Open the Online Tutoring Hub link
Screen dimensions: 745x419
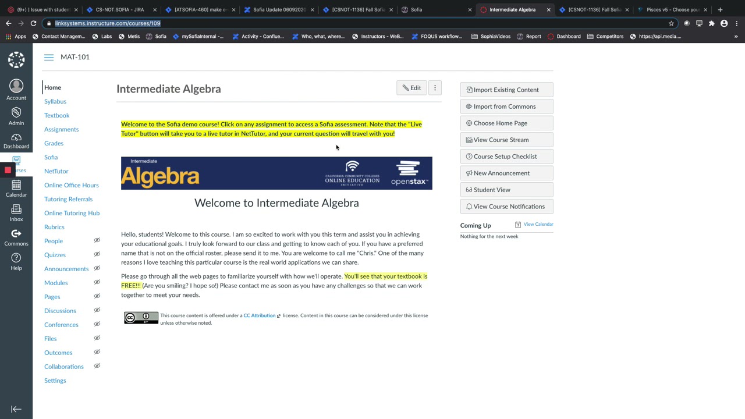(72, 213)
